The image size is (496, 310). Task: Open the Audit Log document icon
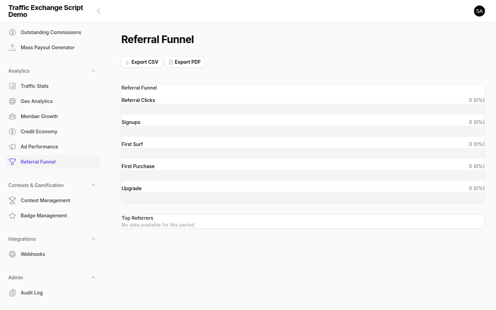pyautogui.click(x=12, y=292)
